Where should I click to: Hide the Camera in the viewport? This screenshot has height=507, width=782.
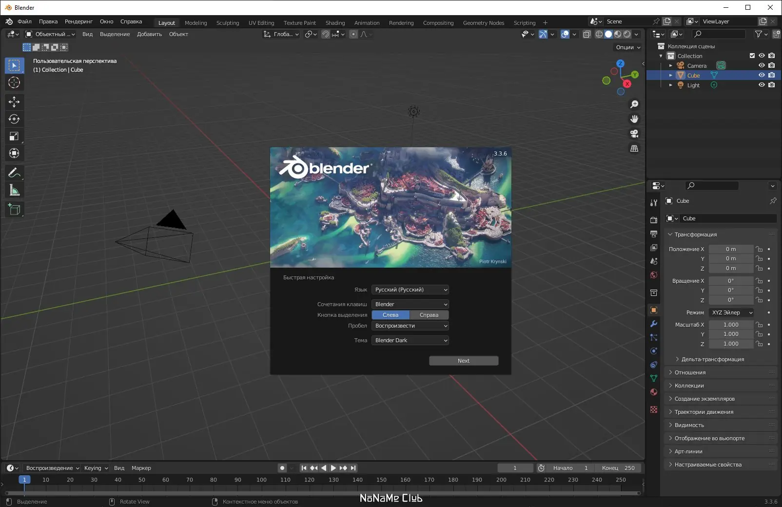[762, 65]
